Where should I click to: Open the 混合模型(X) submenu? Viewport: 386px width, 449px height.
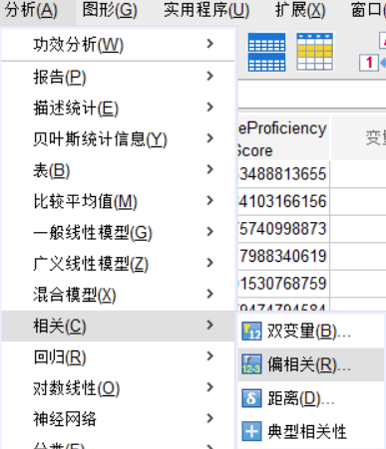pos(118,294)
